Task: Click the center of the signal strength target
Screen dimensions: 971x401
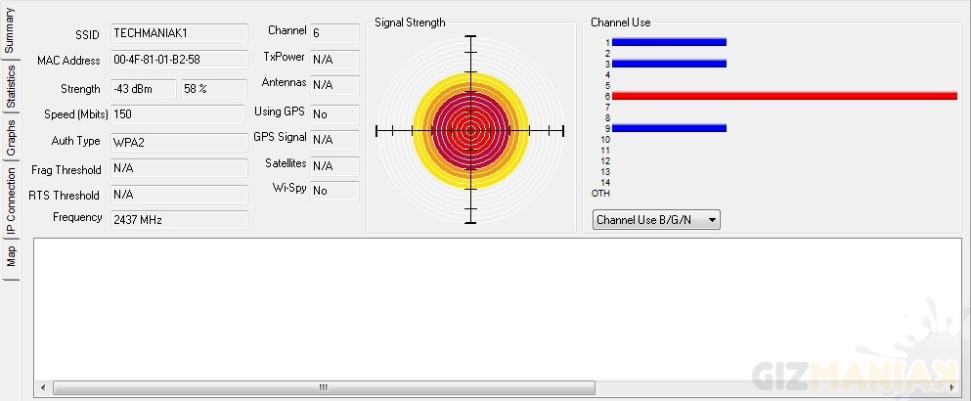Action: tap(470, 129)
